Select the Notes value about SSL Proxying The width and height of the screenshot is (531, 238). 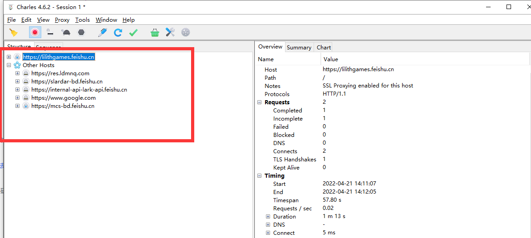368,86
